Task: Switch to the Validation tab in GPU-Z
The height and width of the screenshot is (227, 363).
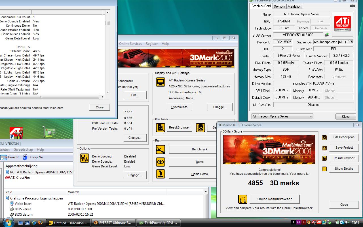Action: coord(294,6)
